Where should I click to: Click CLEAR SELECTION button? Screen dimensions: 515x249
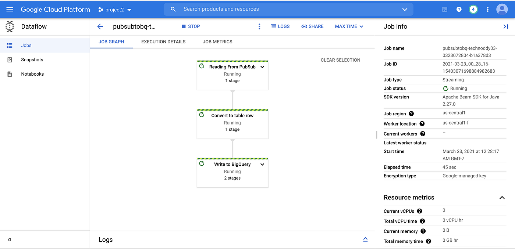pos(341,60)
